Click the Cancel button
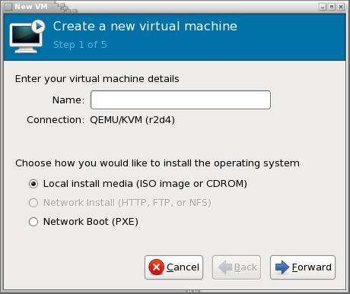 point(174,267)
